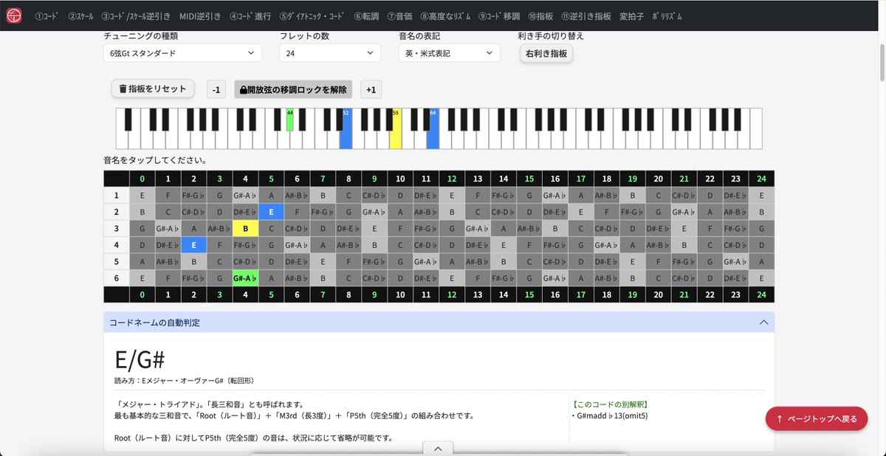This screenshot has width=886, height=456.
Task: Tap E on string 6 fret 24
Action: tap(762, 278)
